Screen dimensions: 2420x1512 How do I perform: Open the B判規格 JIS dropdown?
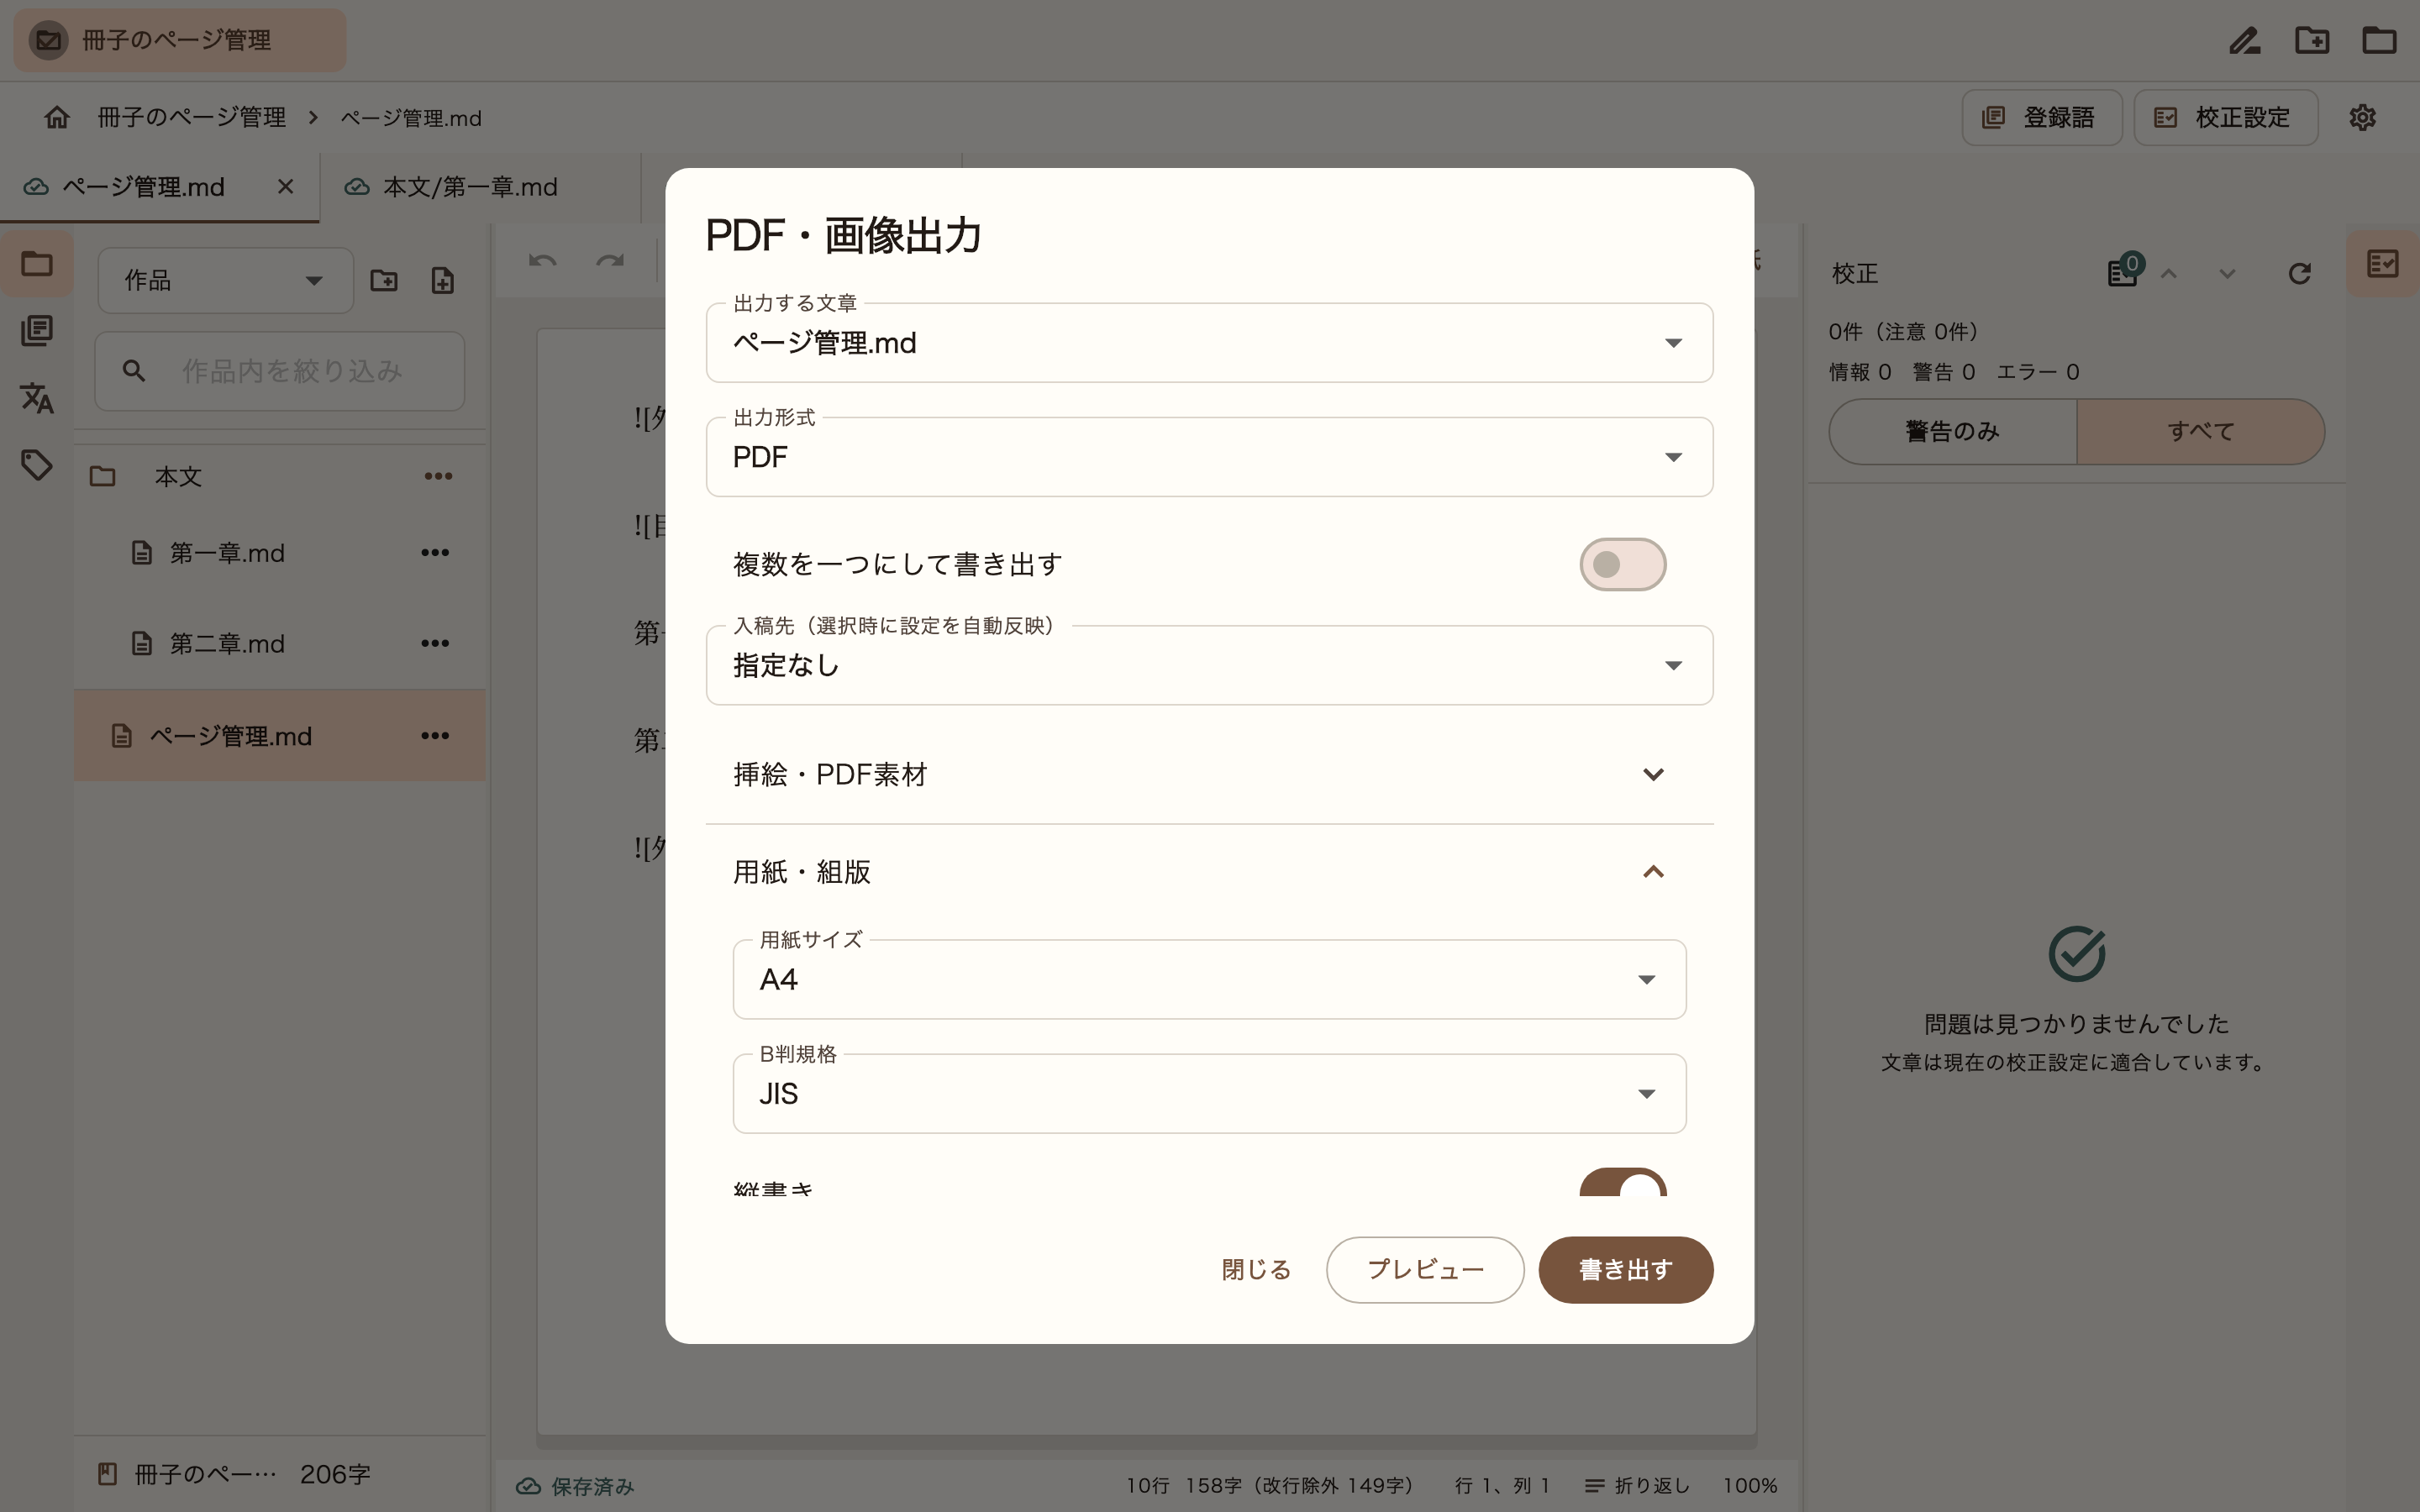(x=1209, y=1093)
